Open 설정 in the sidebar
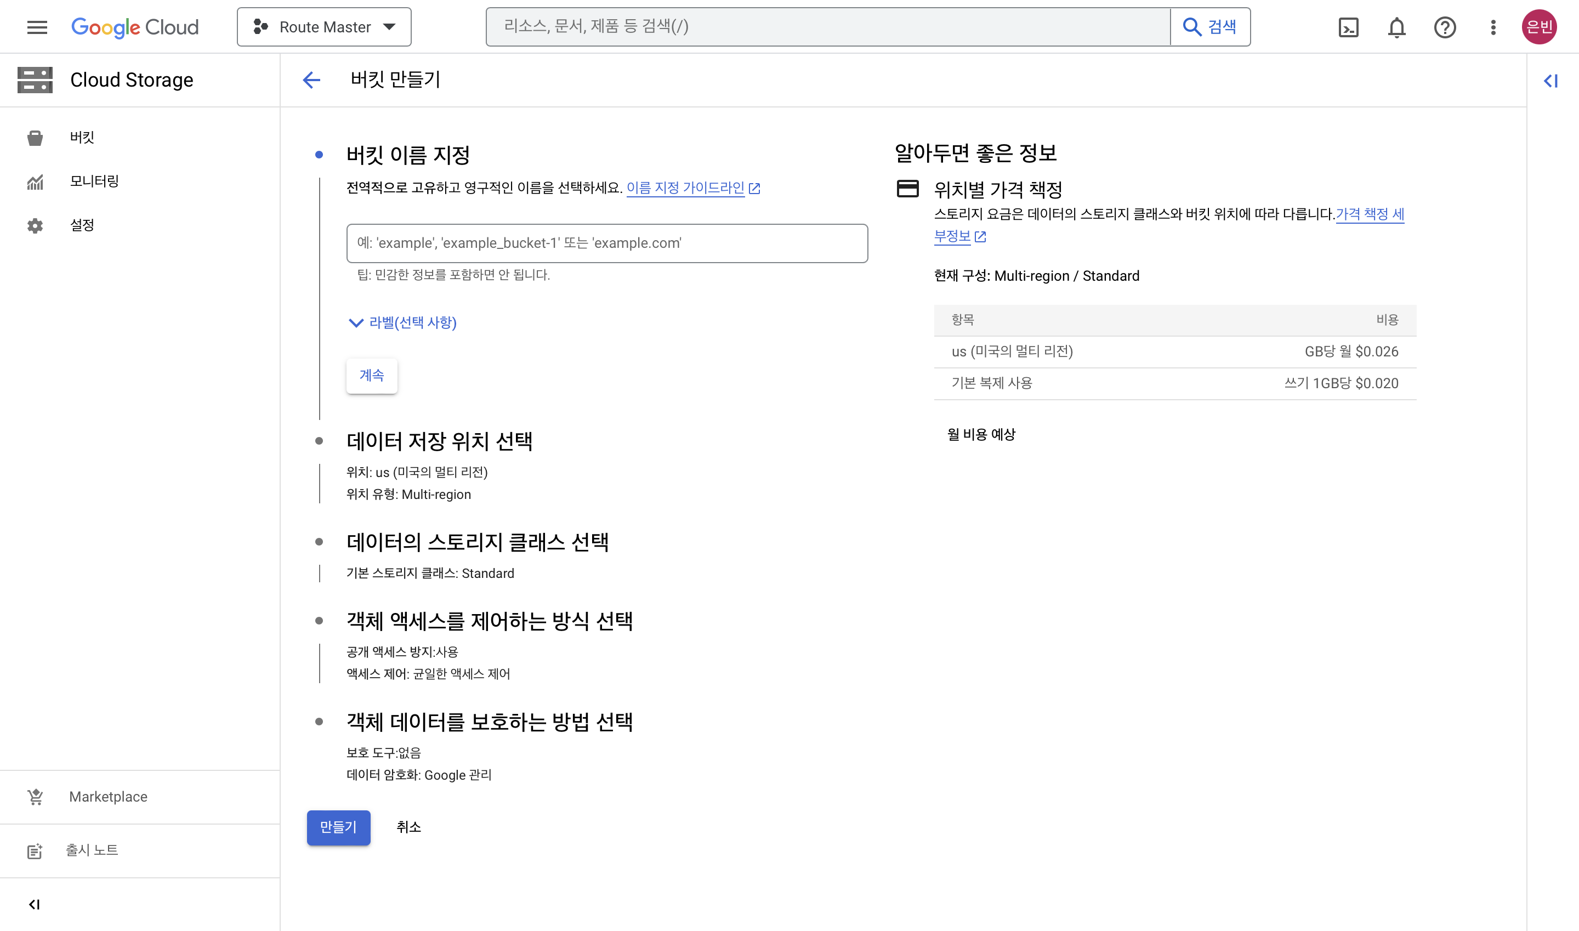 [82, 225]
